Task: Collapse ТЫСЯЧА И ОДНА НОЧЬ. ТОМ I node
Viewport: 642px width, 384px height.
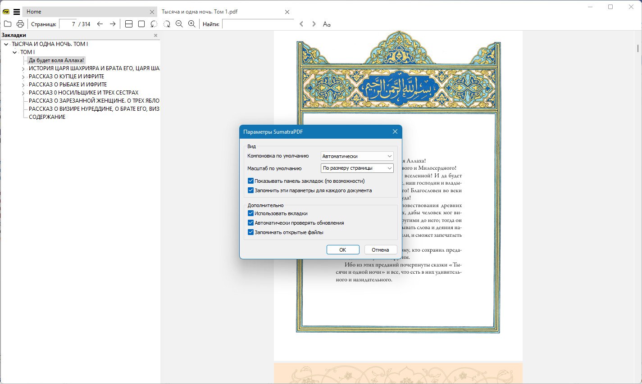Action: coord(6,44)
